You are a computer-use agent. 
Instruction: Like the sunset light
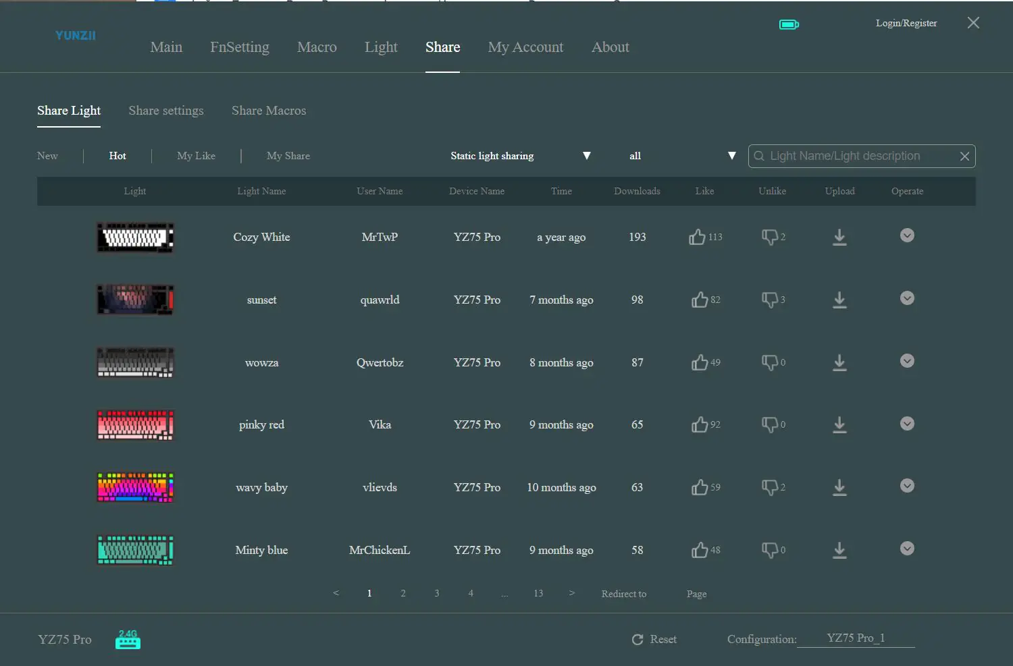pos(700,300)
